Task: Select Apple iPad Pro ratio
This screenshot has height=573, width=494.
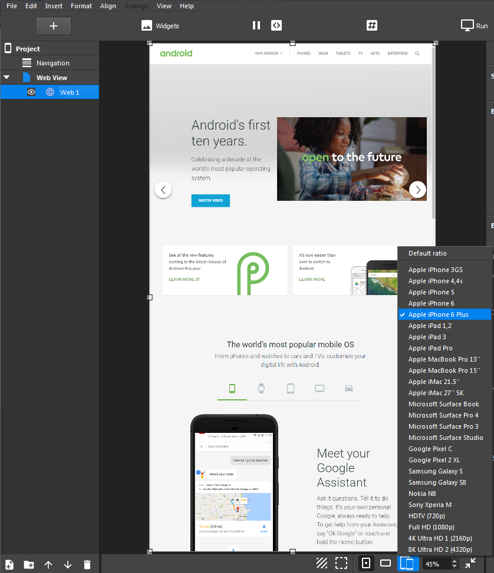Action: pyautogui.click(x=444, y=348)
